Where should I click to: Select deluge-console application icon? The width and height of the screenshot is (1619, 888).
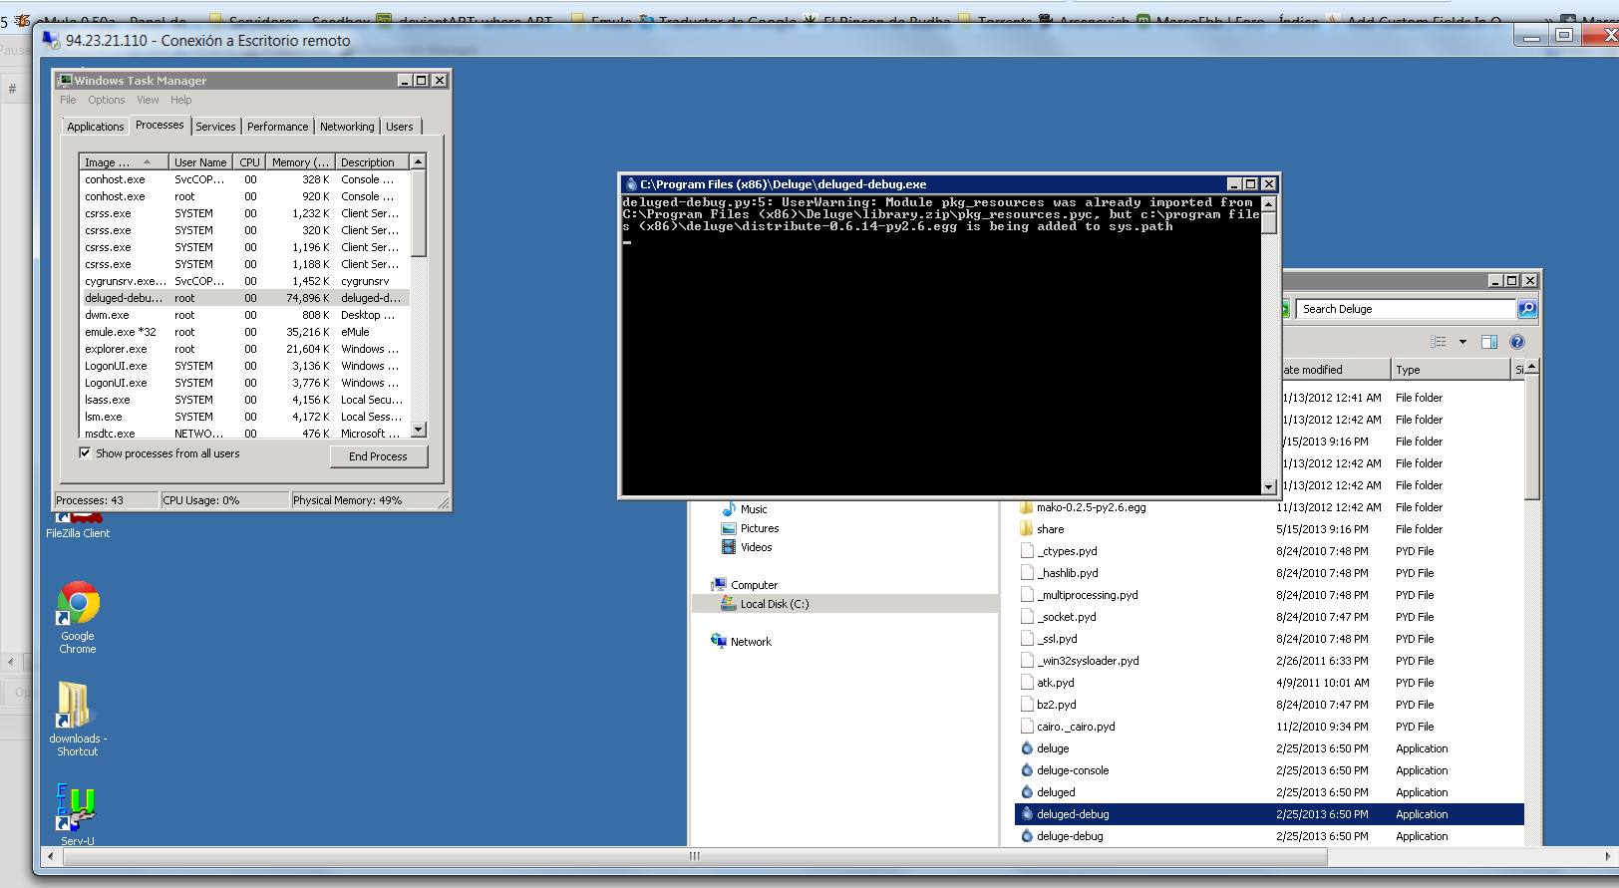(x=1027, y=770)
